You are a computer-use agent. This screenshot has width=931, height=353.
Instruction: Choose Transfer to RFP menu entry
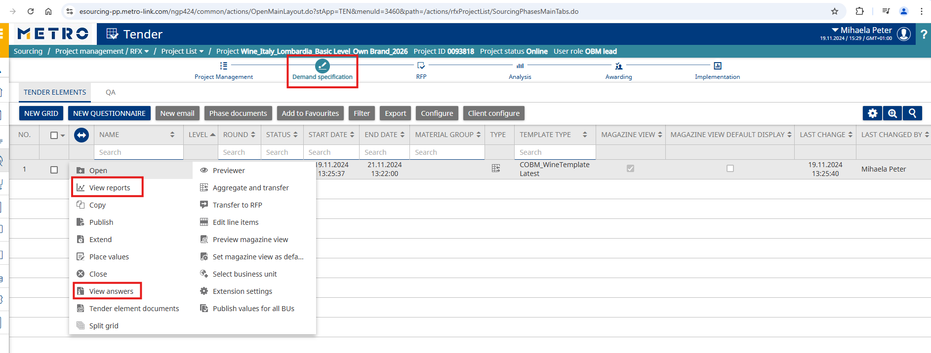point(238,205)
